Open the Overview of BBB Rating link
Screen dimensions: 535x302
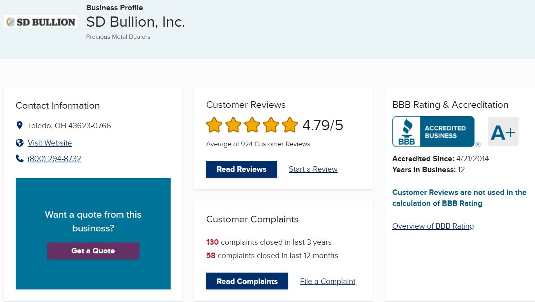pyautogui.click(x=433, y=226)
